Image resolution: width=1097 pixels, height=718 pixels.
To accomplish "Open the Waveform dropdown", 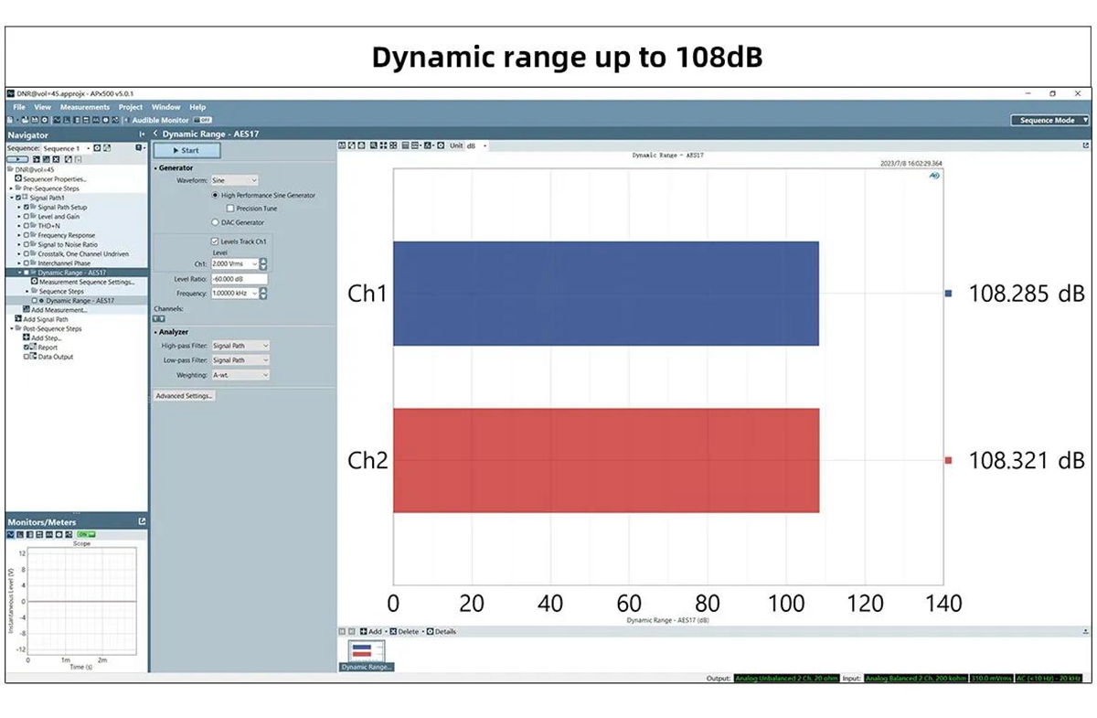I will (x=235, y=181).
